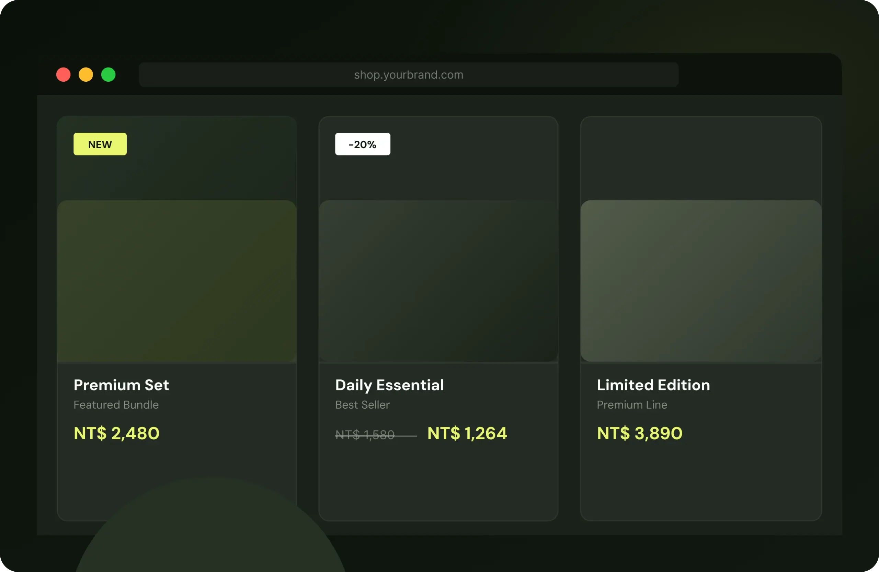The width and height of the screenshot is (879, 572).
Task: Click the red close window dot
Action: [x=64, y=74]
